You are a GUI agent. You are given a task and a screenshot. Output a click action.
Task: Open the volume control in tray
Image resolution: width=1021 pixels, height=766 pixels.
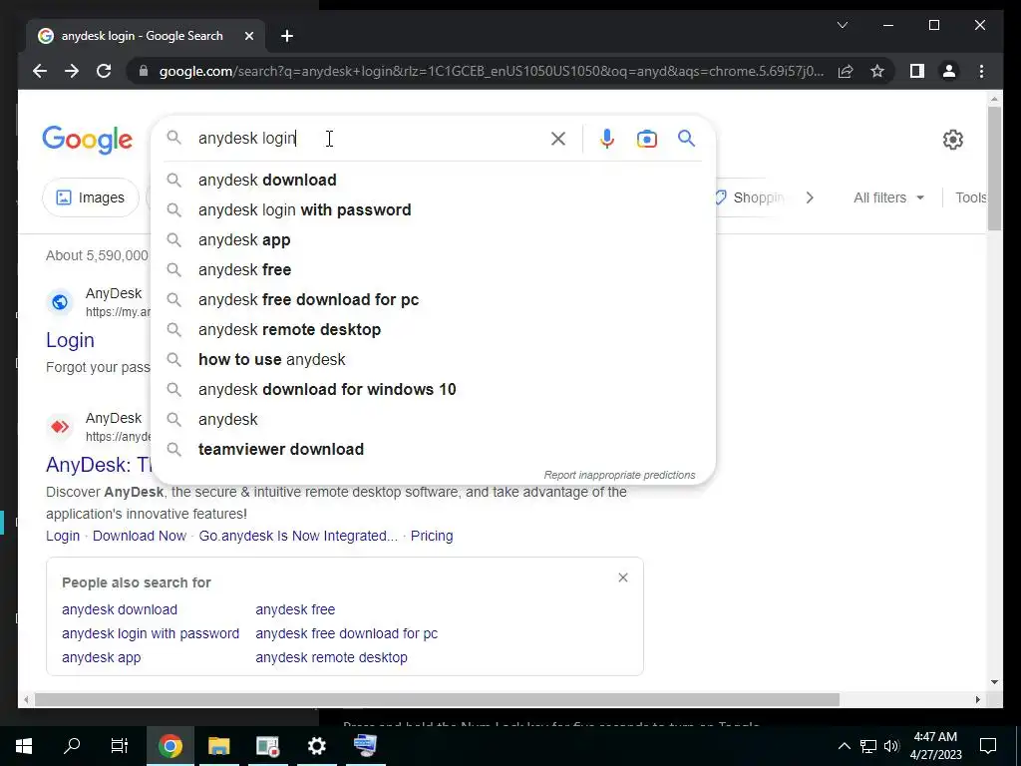891,746
